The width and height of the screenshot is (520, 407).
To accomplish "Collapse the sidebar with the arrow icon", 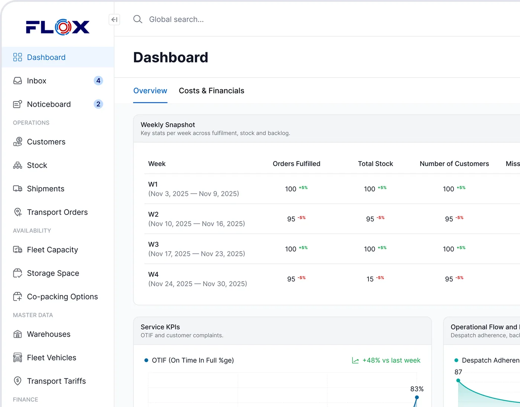I will coord(114,19).
